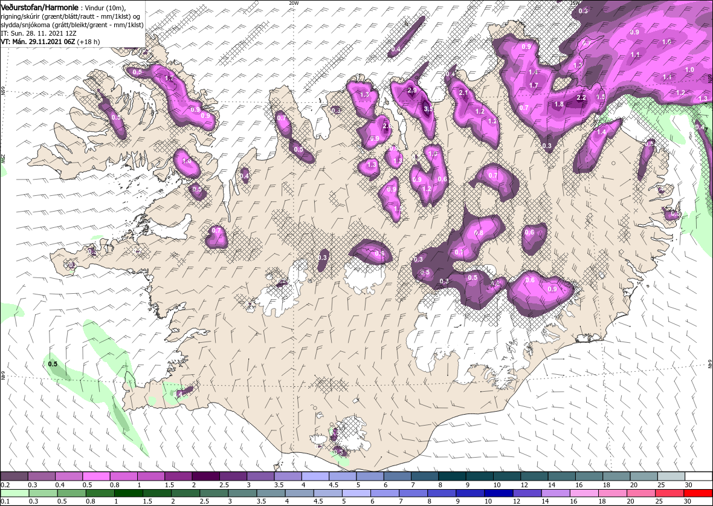This screenshot has width=713, height=506.
Task: Pick the deep blue 10 swatch in rain legend
Action: click(x=499, y=493)
